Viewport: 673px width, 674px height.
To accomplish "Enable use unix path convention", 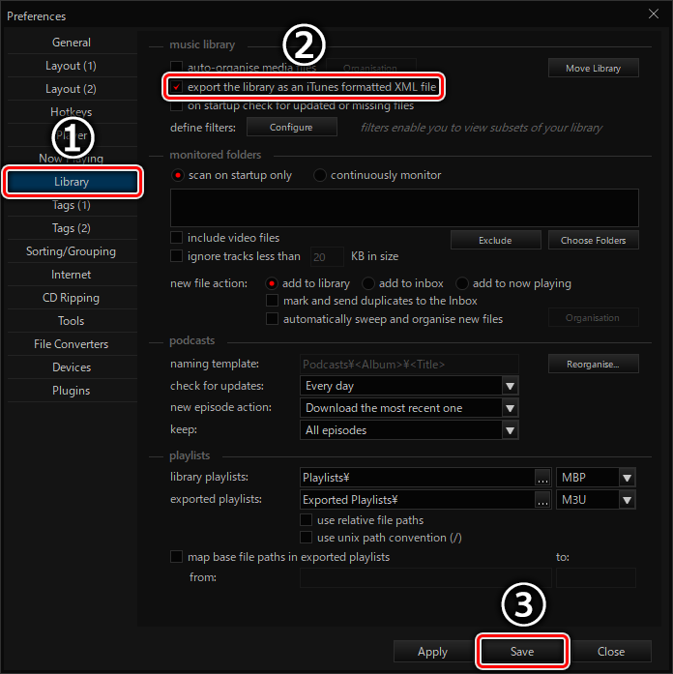I will [x=306, y=538].
